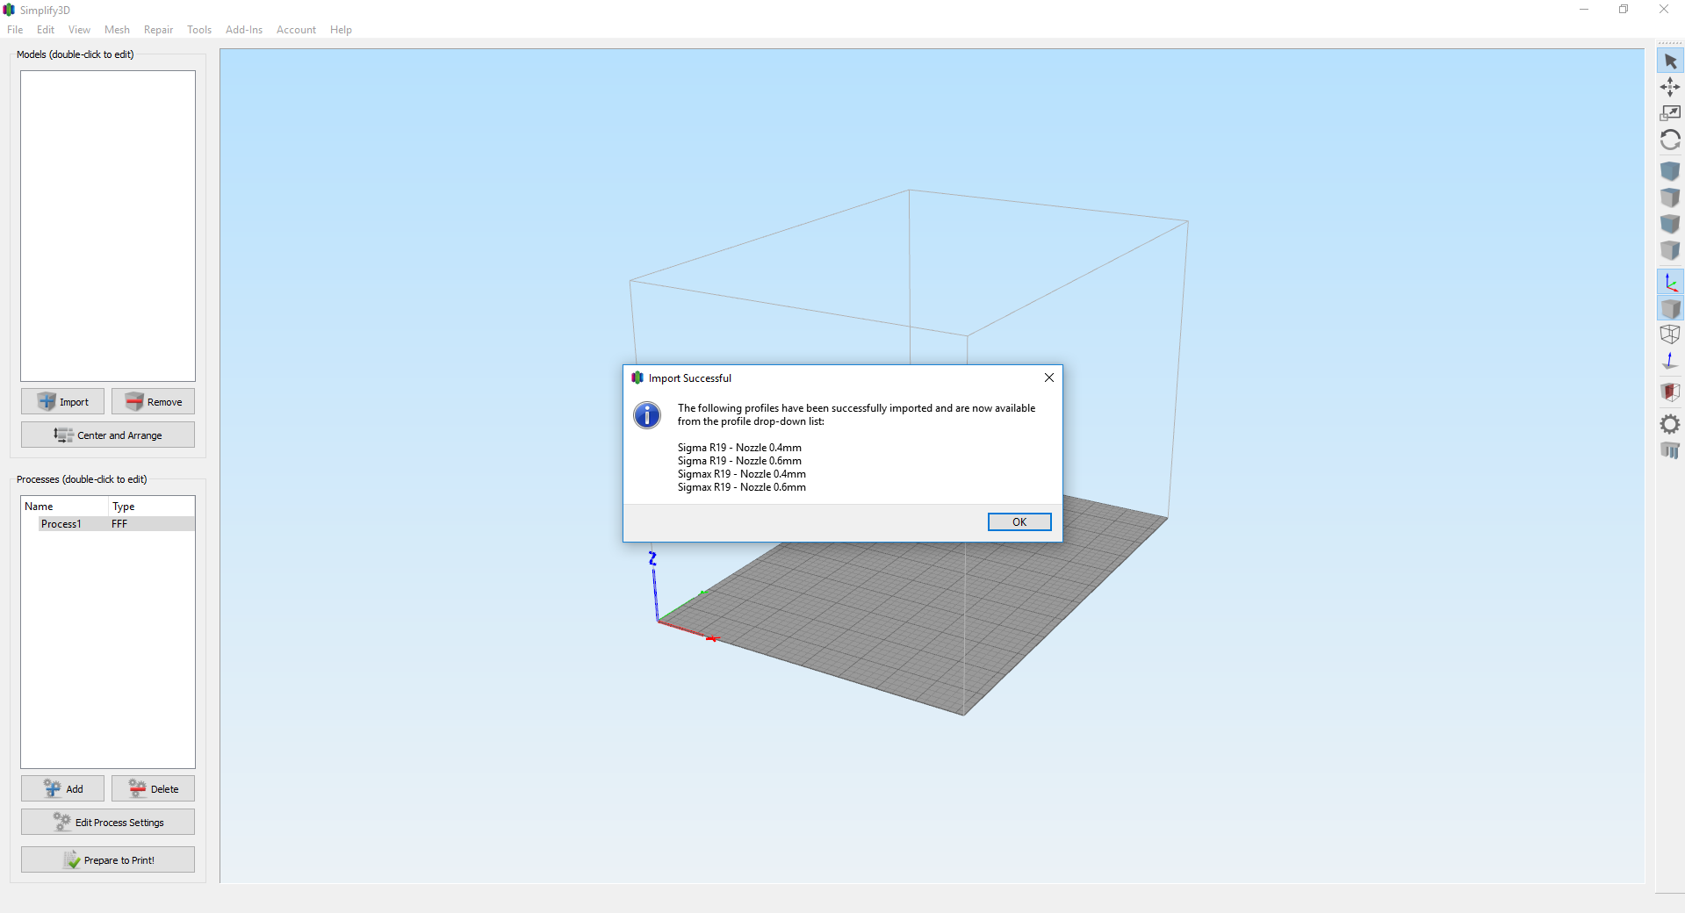
Task: Open the customize support structures tool
Action: tap(1670, 450)
